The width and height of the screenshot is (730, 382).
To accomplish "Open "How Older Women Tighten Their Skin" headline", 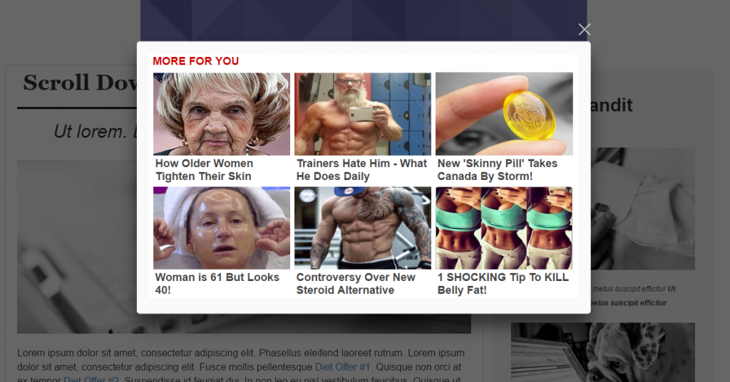I will (x=205, y=169).
